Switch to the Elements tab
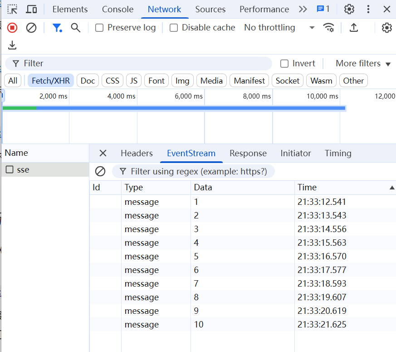 (x=70, y=10)
